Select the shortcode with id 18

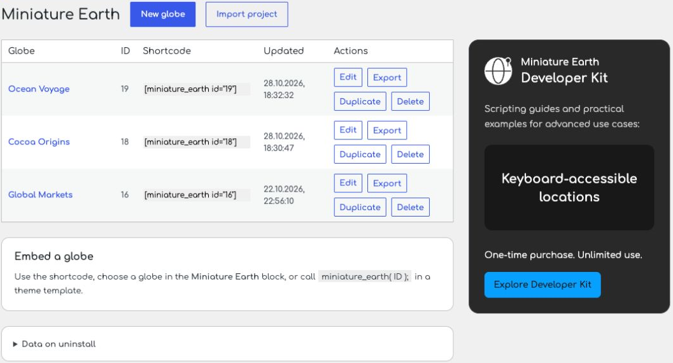[197, 141]
